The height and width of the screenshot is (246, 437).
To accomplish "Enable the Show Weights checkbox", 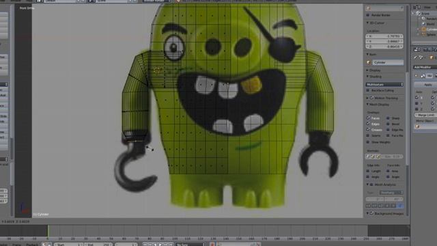I will (x=368, y=142).
